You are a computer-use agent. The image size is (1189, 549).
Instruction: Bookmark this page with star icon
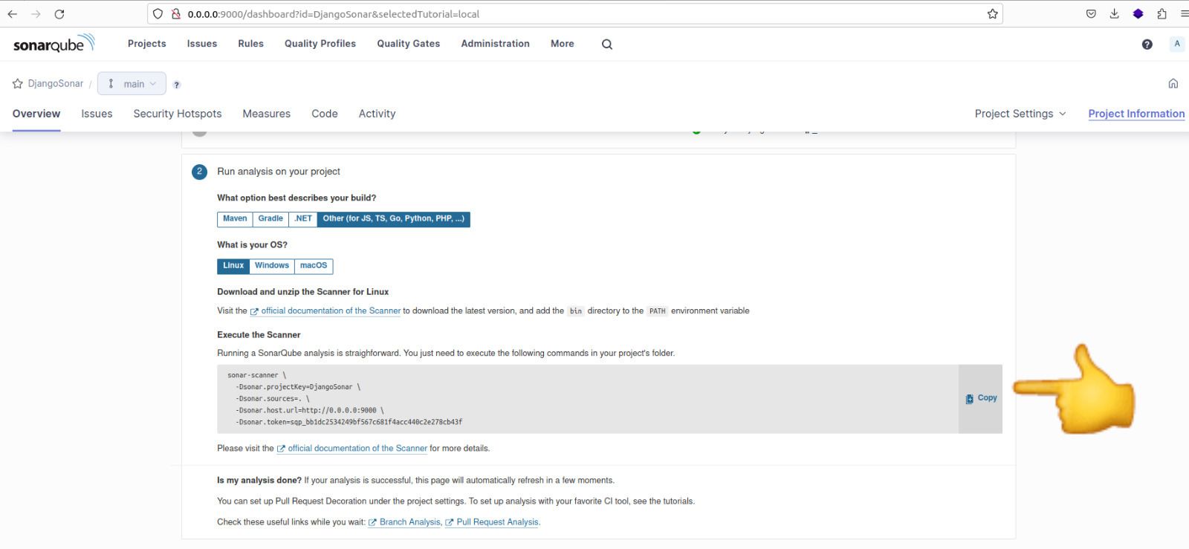[x=992, y=14]
